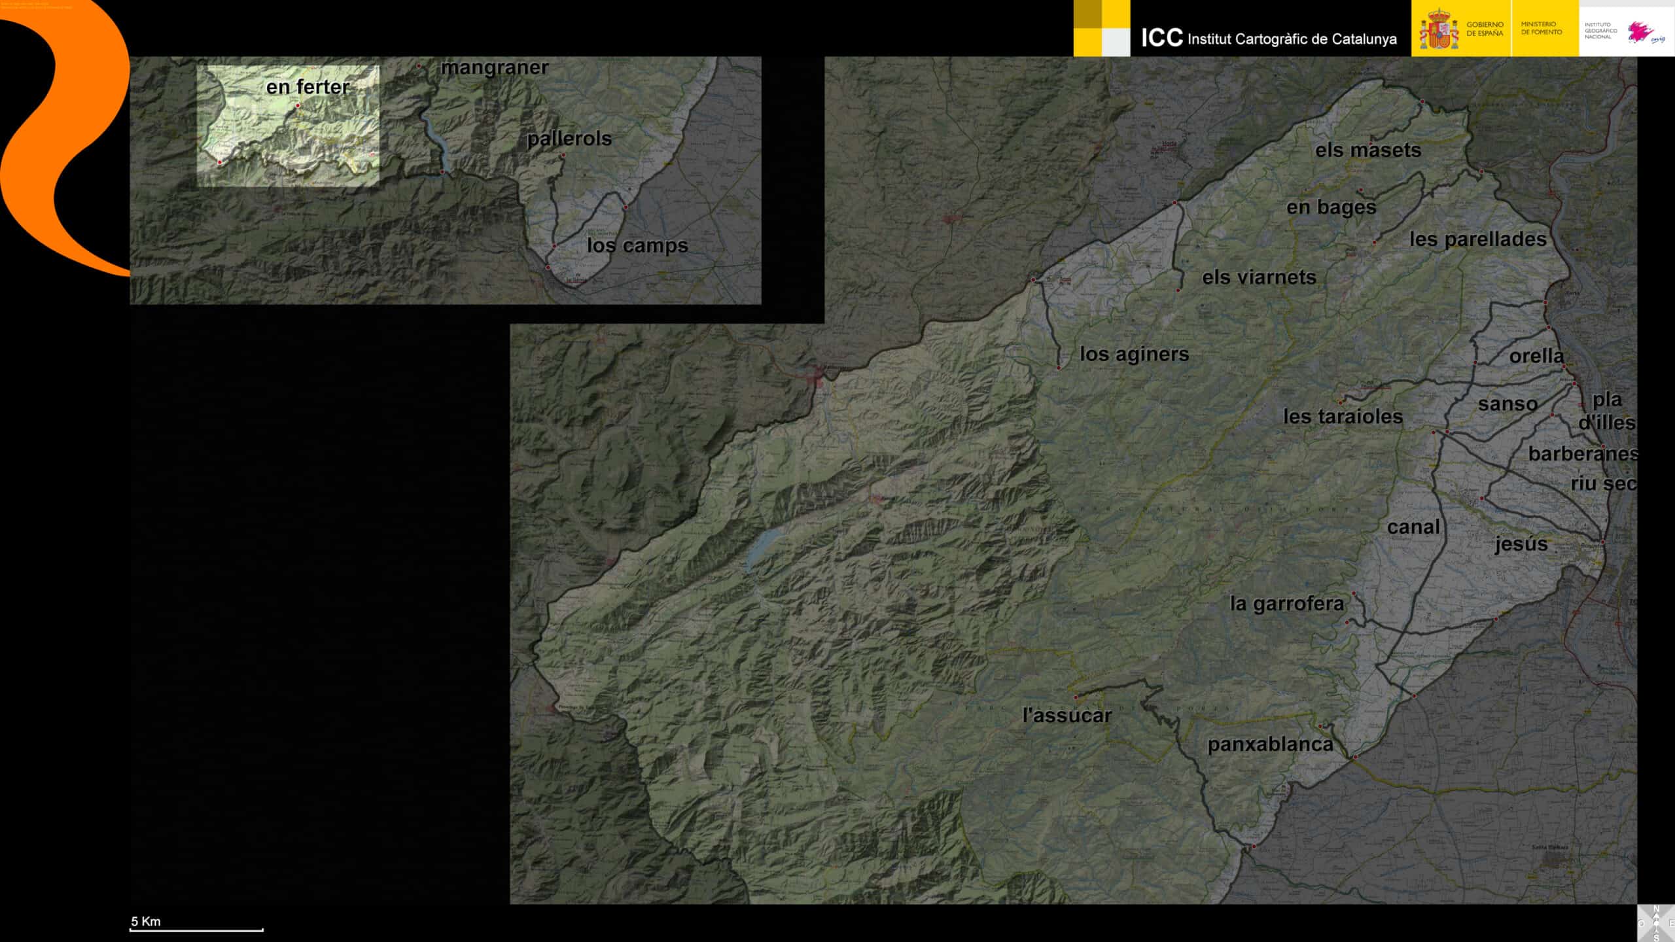The height and width of the screenshot is (942, 1675).
Task: Click the 'Institut Cartogràfic de Catalunya' title
Action: (x=1291, y=39)
